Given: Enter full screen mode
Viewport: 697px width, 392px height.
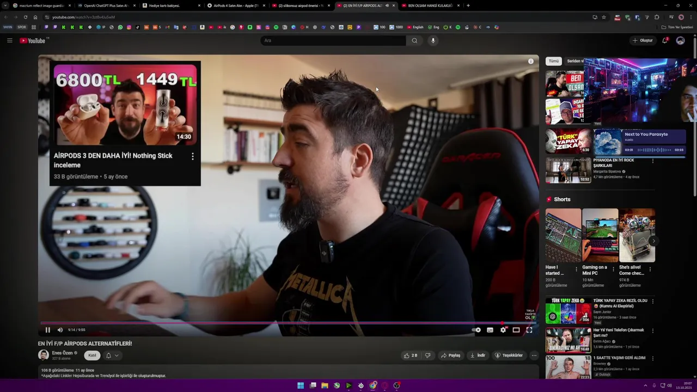Looking at the screenshot, I should point(529,330).
